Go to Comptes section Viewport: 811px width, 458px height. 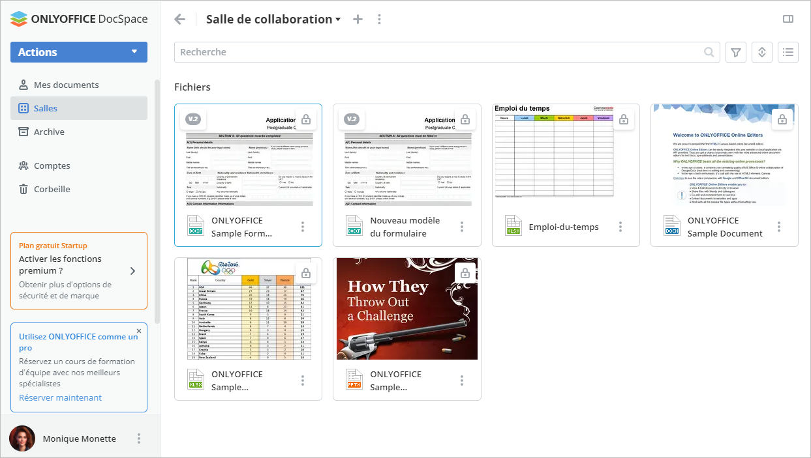79,165
